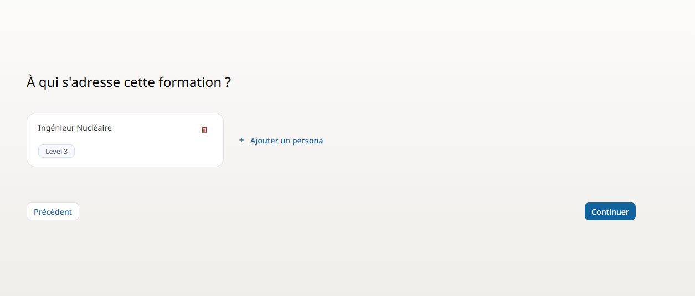Open the persona card labeled Level 3
695x296 pixels.
pos(125,140)
